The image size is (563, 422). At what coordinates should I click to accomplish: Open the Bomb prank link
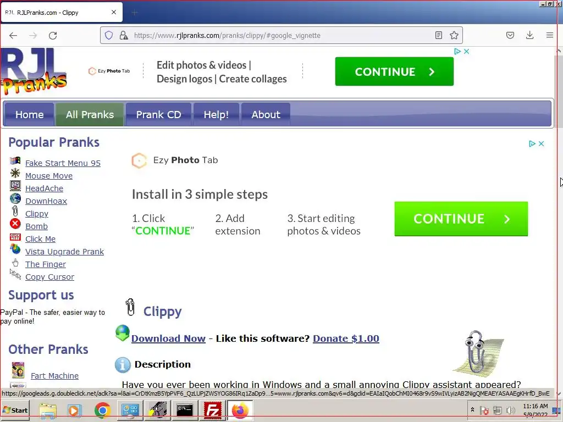click(x=36, y=226)
